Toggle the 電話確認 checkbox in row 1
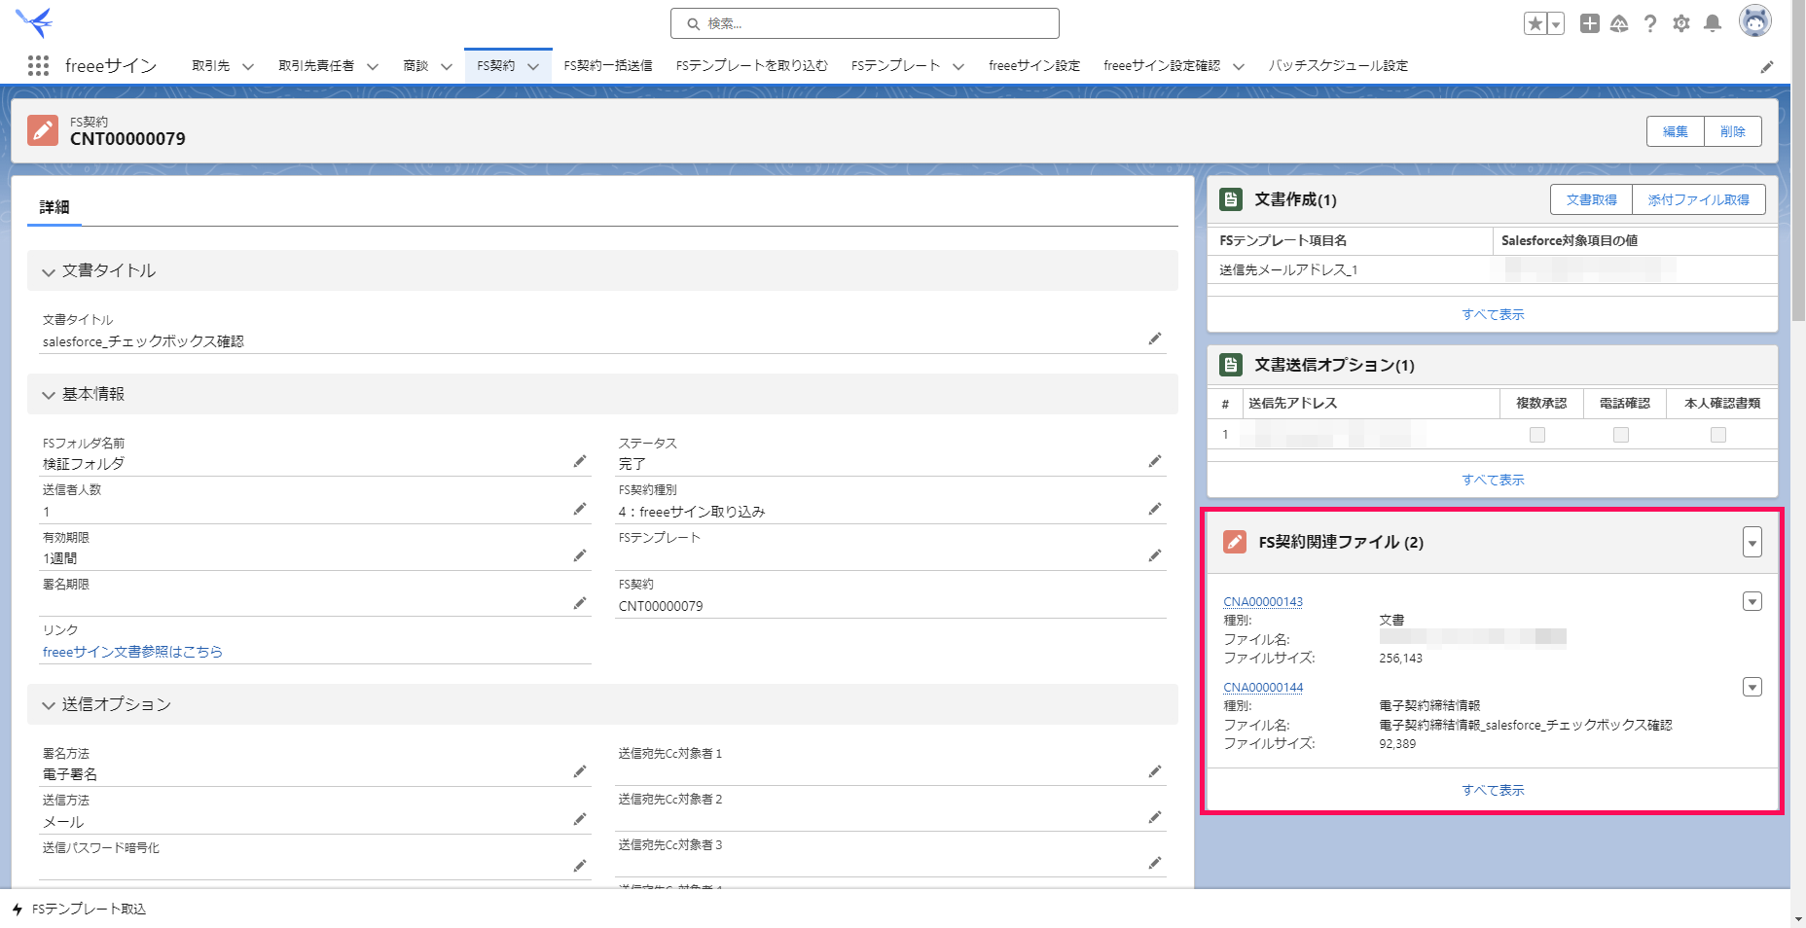This screenshot has height=928, width=1806. point(1621,435)
